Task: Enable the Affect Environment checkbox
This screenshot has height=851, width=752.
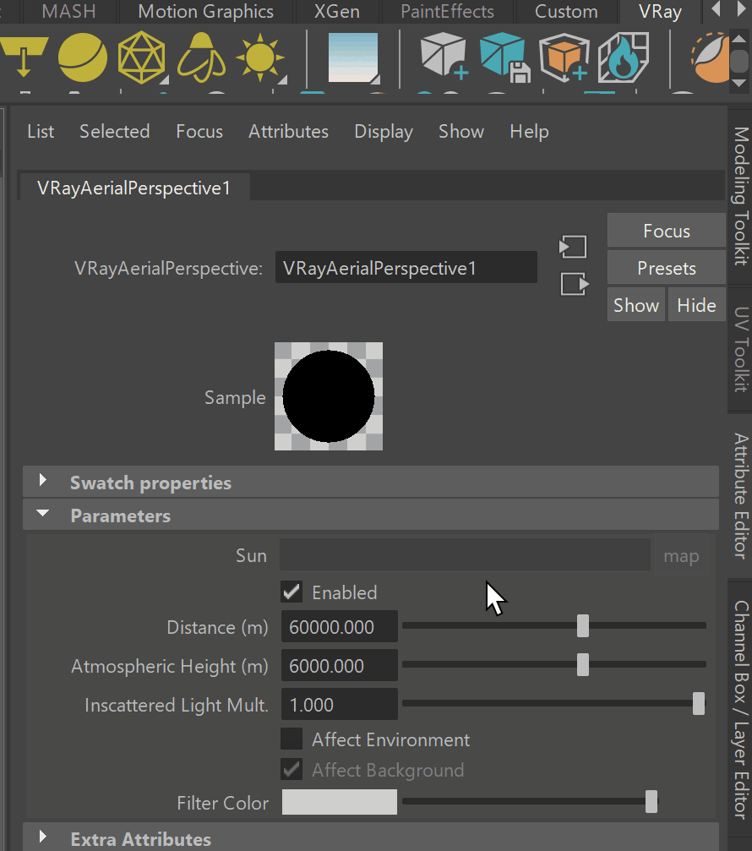Action: pos(292,739)
